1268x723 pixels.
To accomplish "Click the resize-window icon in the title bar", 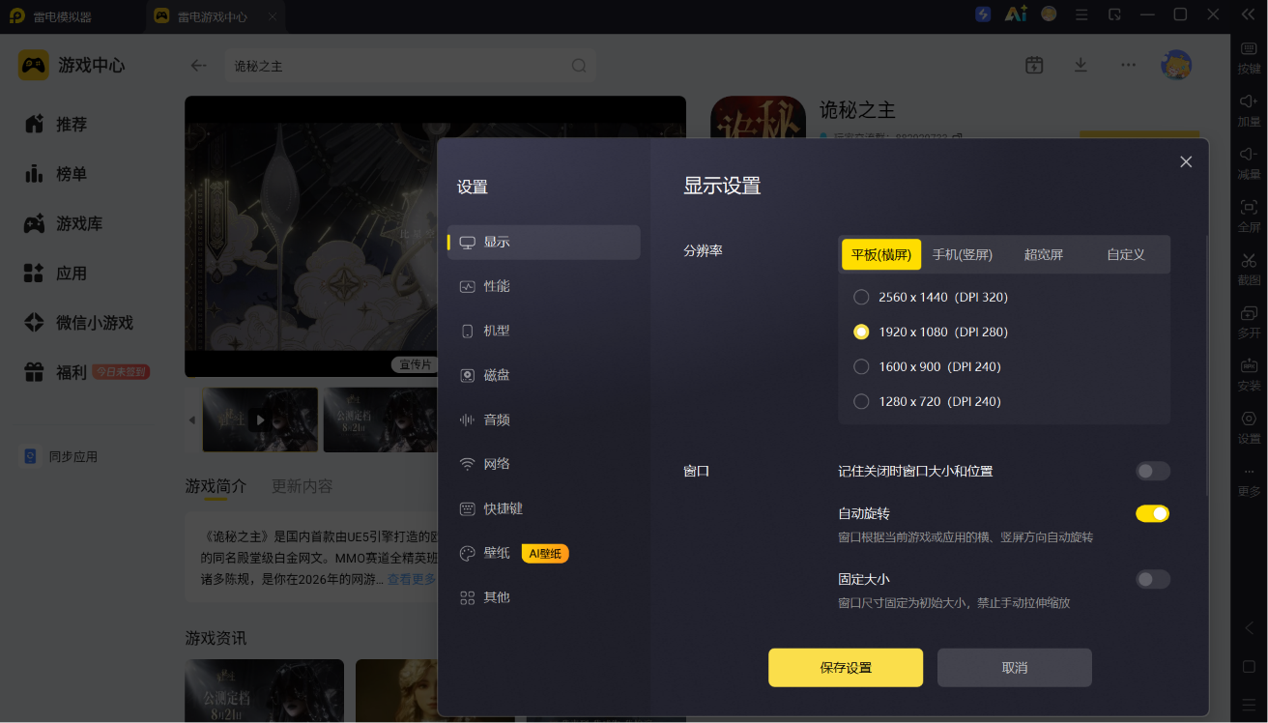I will pos(1114,14).
